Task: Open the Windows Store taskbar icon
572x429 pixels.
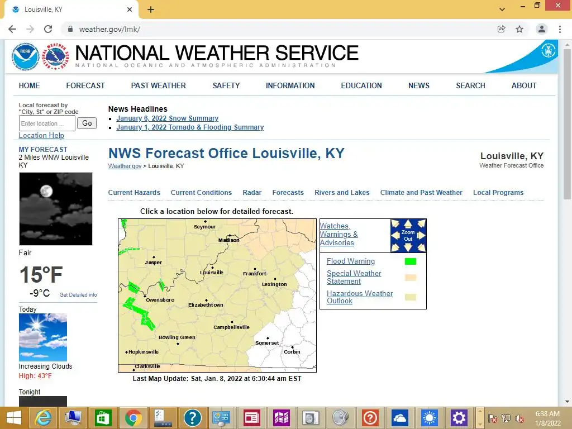Action: (103, 418)
